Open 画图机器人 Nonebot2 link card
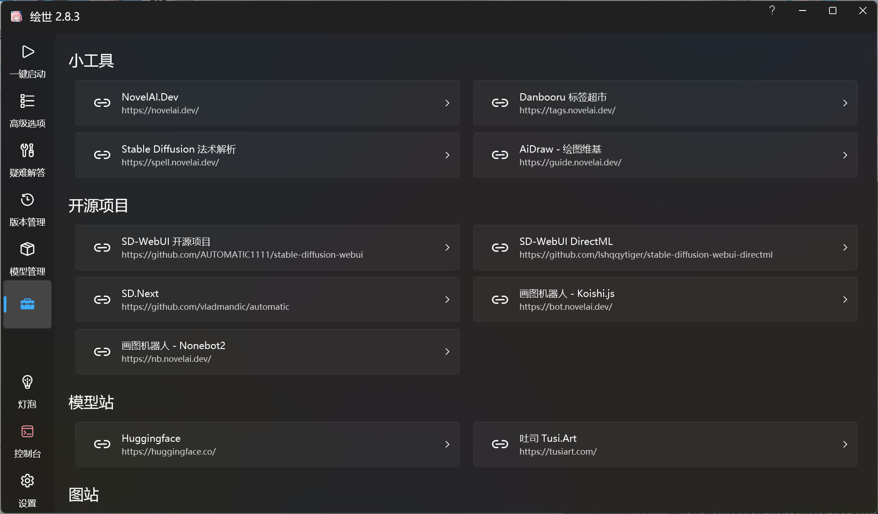 pyautogui.click(x=267, y=352)
